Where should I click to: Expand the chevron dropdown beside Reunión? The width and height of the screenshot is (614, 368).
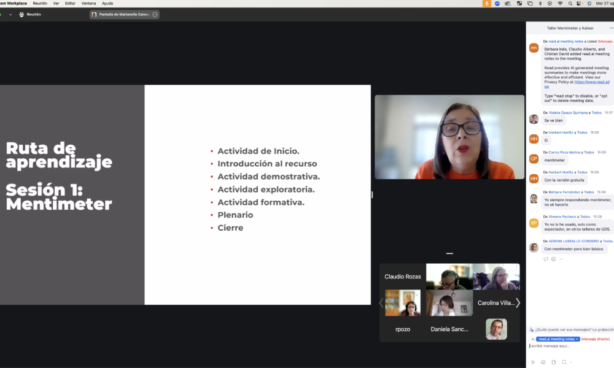coord(10,15)
